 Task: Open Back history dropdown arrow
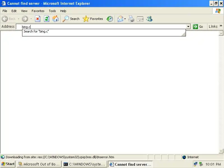click(18, 19)
